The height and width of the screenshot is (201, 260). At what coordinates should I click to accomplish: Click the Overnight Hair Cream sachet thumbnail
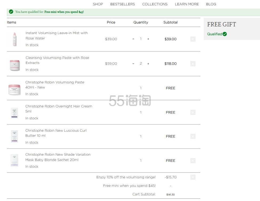[x=14, y=113]
